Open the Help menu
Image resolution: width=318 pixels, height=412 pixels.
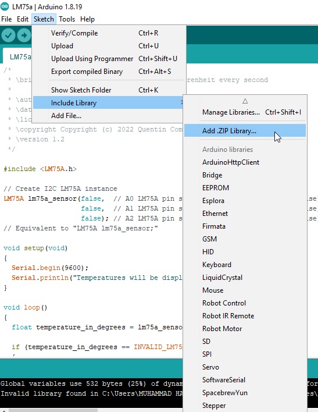click(x=87, y=19)
